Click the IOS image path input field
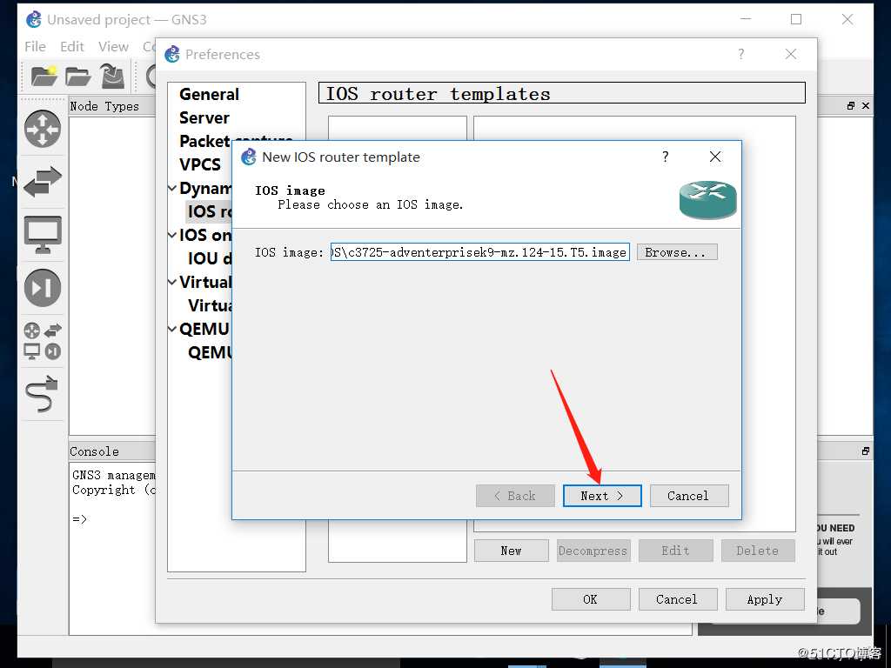Screen dimensions: 891x668 click(479, 252)
